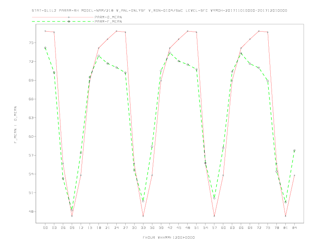Click x-axis tick label 51
This screenshot has height=248, width=321.
point(197,228)
